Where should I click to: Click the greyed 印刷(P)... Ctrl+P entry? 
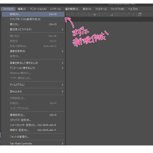[33, 103]
